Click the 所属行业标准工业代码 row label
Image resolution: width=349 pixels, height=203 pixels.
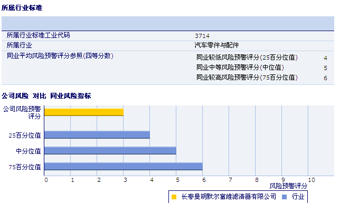(x=39, y=35)
